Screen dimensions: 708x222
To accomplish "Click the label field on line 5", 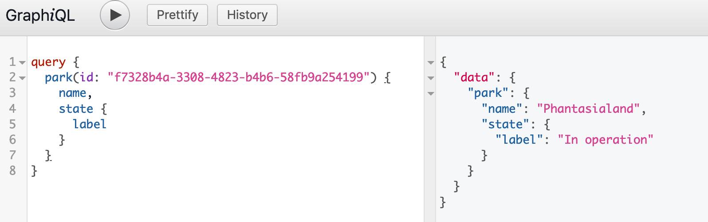I will [x=90, y=124].
